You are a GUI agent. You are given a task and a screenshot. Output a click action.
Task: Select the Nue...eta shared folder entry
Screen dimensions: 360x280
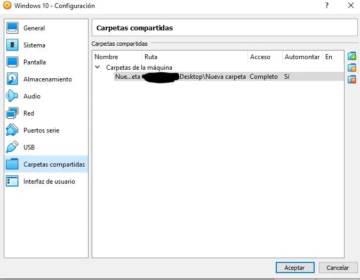[x=127, y=77]
